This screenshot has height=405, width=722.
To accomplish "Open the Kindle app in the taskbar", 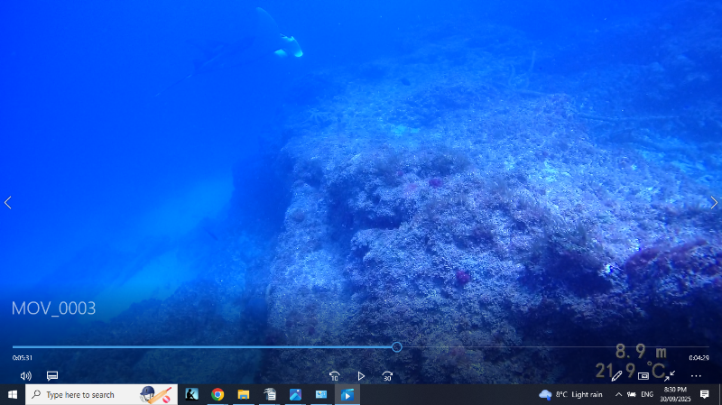I will pyautogui.click(x=191, y=394).
